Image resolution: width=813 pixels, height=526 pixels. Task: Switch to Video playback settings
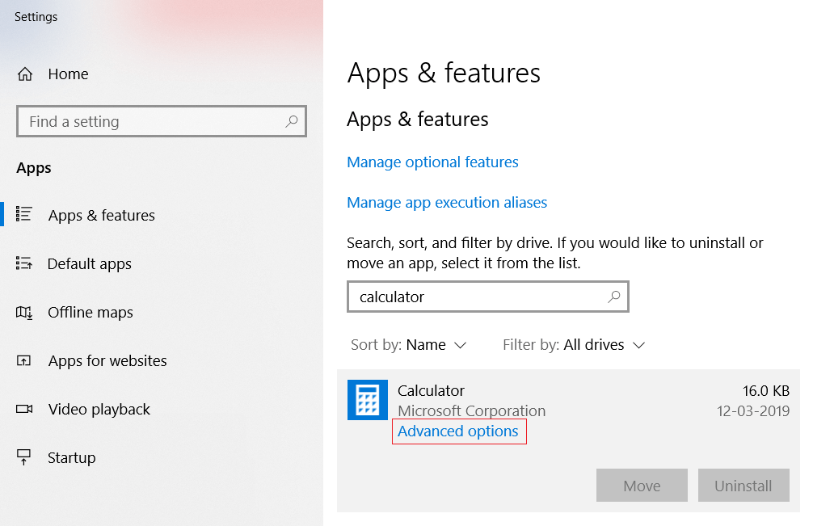tap(99, 409)
